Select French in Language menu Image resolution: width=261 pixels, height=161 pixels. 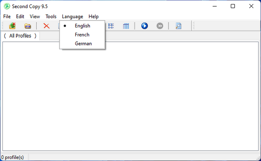coord(82,35)
